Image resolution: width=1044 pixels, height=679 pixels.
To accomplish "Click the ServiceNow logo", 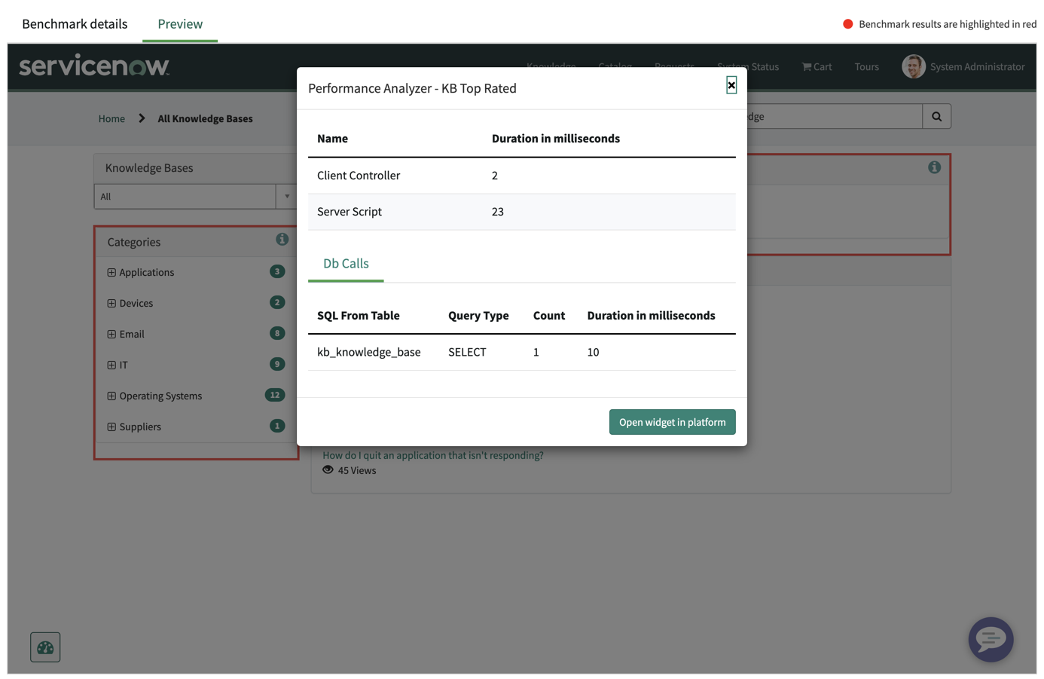I will tap(94, 66).
